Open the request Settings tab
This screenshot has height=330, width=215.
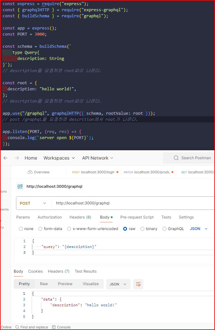[186, 217]
